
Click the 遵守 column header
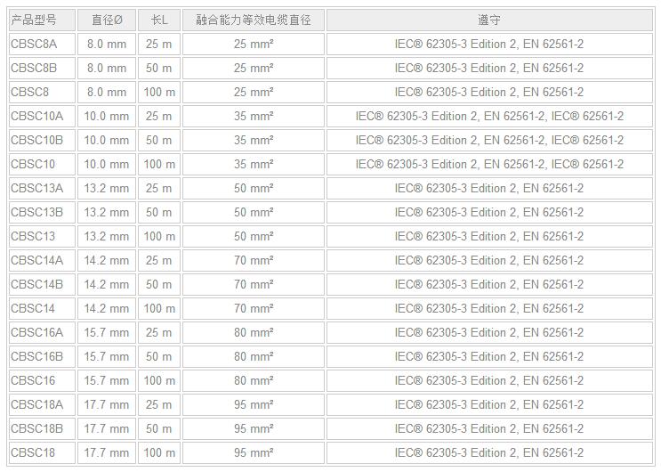489,20
